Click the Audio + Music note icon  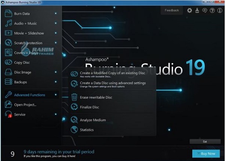tap(8, 23)
